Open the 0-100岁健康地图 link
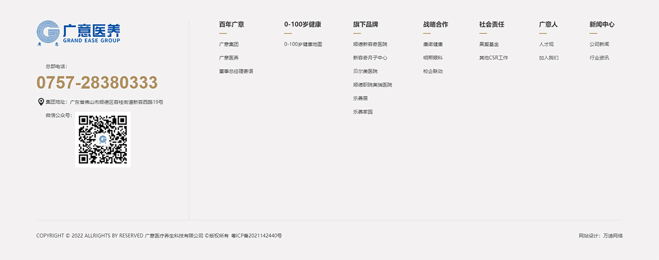The image size is (659, 260). (x=303, y=44)
